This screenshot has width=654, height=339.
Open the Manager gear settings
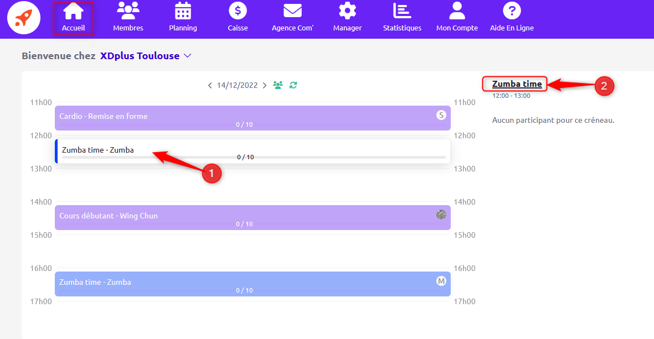click(x=347, y=18)
